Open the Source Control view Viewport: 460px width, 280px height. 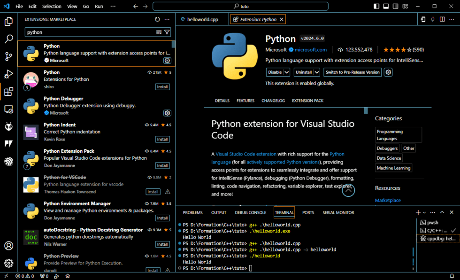pyautogui.click(x=8, y=56)
